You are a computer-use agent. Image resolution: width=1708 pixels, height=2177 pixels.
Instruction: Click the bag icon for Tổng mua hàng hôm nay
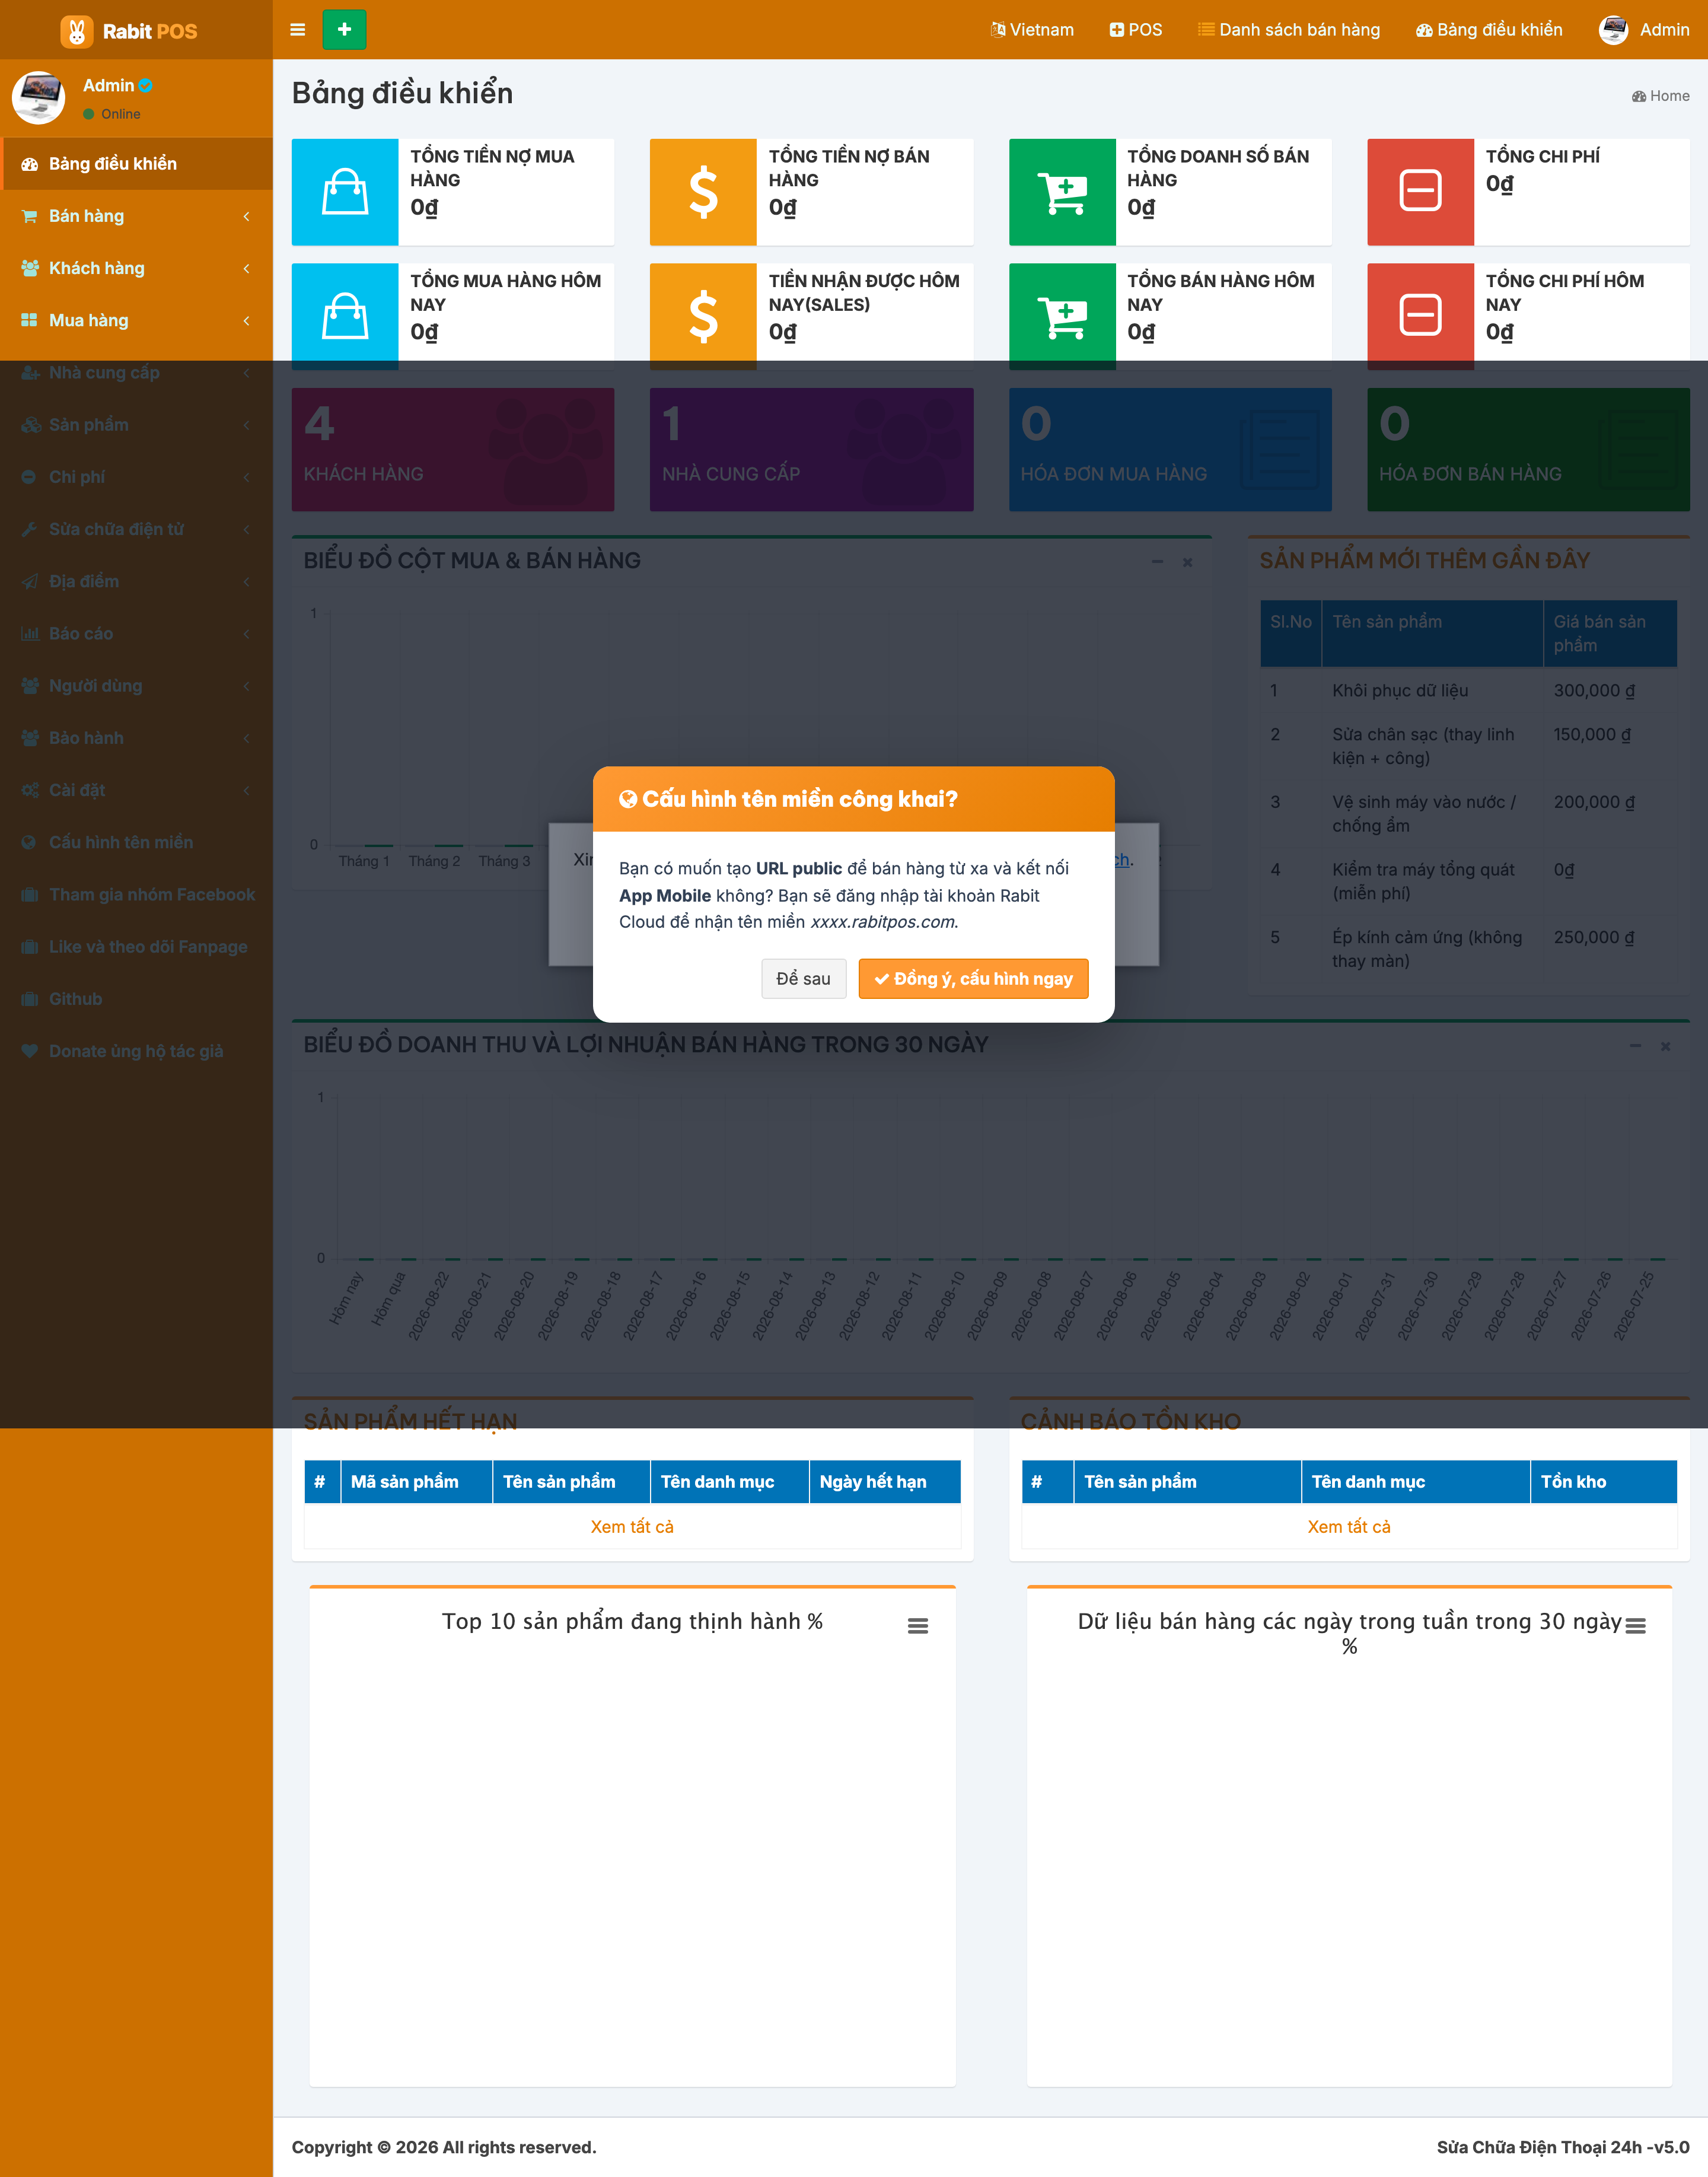tap(345, 316)
